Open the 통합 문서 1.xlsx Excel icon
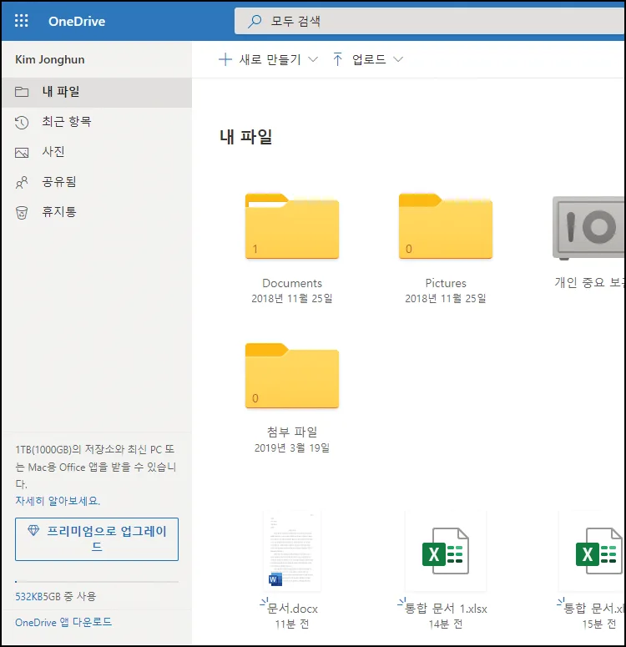626x647 pixels. point(446,551)
